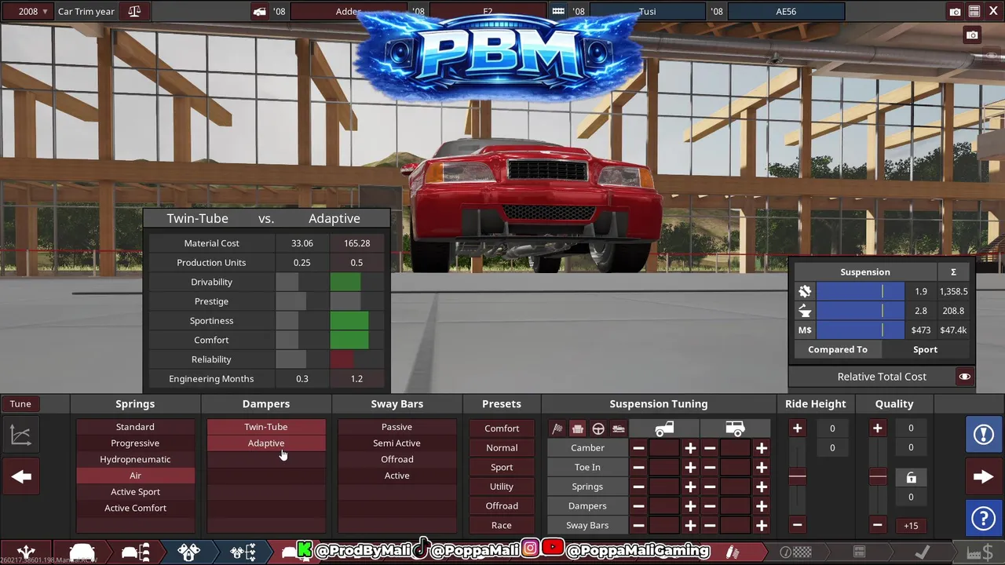1005x565 pixels.
Task: Apply the Sport preset
Action: tap(502, 467)
